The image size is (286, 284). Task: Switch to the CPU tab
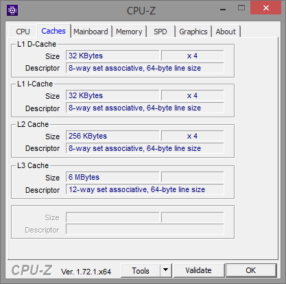[x=23, y=32]
